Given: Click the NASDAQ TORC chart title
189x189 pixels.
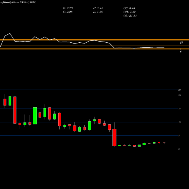Looking at the screenshot, I should 28,2.
